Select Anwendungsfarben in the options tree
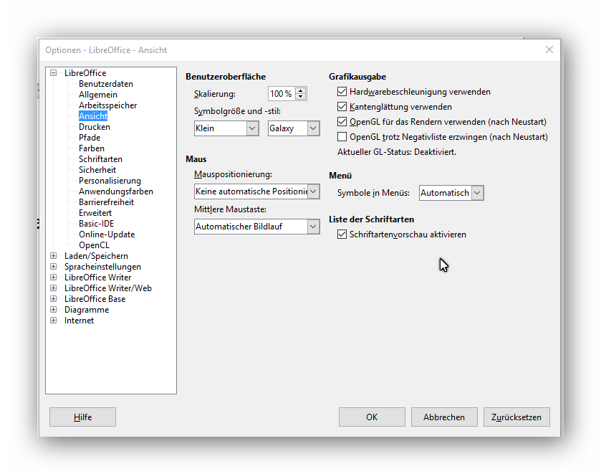 coord(116,191)
